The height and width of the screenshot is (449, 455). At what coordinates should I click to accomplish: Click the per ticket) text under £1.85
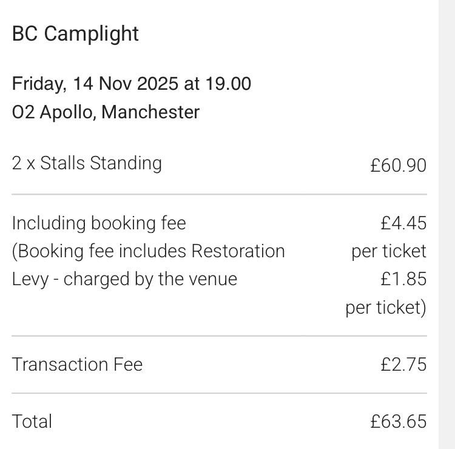[386, 308]
